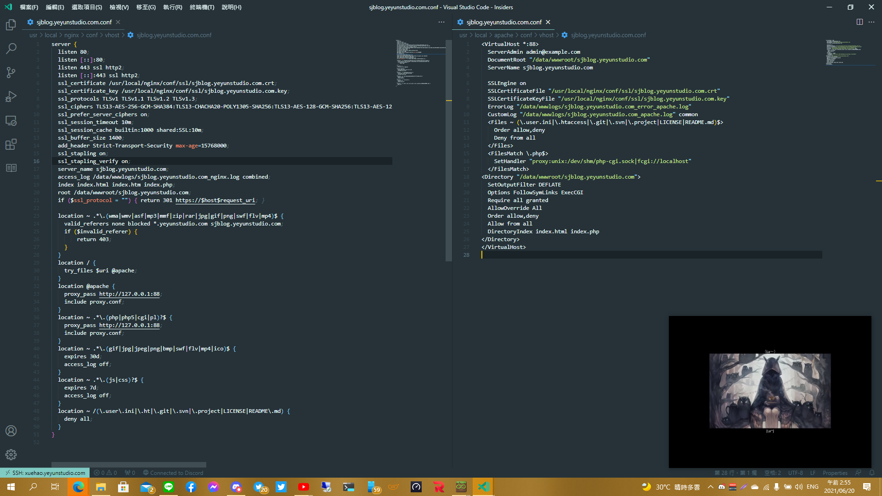Click the SSH: xuehao.yeyunstudio.com remote indicator
Image resolution: width=882 pixels, height=496 pixels.
coord(45,473)
